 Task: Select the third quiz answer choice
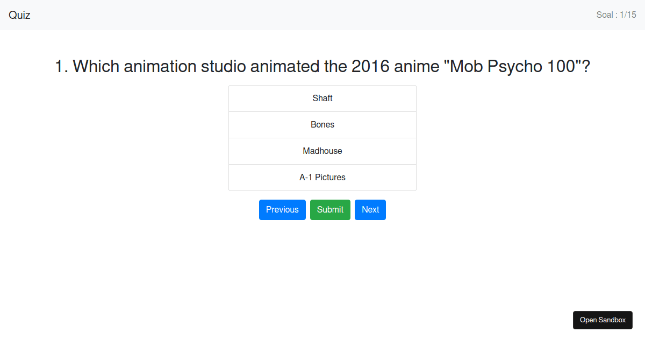click(x=322, y=151)
